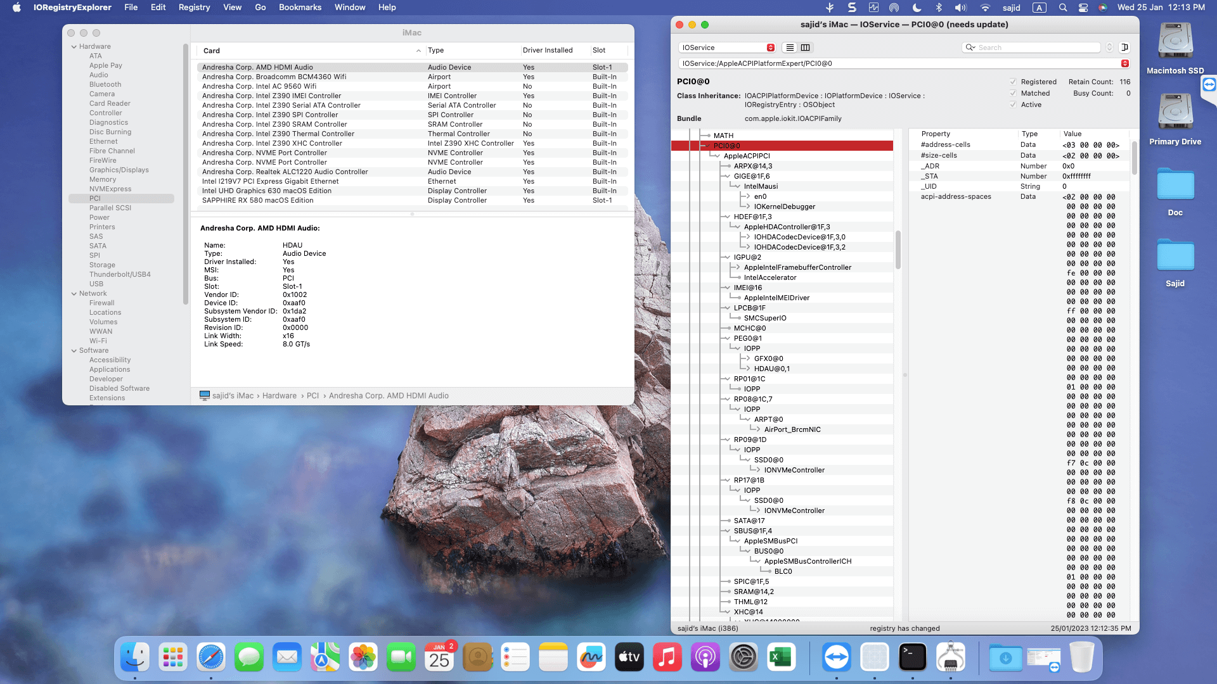
Task: Launch Microsoft Excel from the Dock
Action: pyautogui.click(x=782, y=657)
